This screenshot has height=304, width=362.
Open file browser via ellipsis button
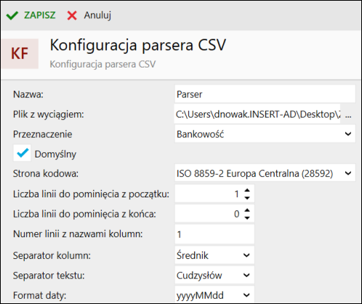point(348,114)
